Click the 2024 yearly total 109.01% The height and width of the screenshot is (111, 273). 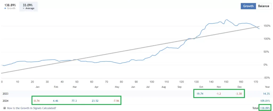[x=265, y=101]
